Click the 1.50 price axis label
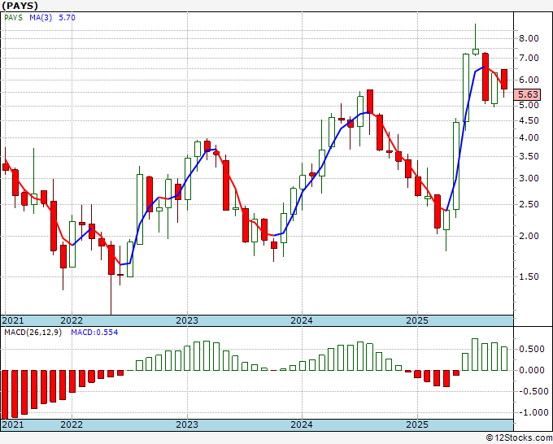553x444 pixels. pos(529,276)
